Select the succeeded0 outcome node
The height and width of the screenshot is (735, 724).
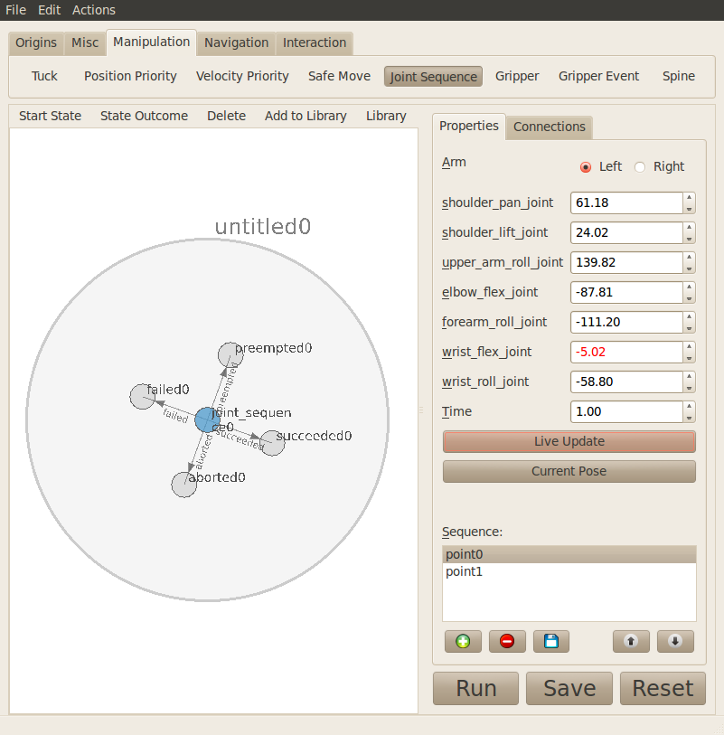(272, 443)
